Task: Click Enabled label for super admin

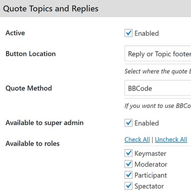Action: pos(147,123)
